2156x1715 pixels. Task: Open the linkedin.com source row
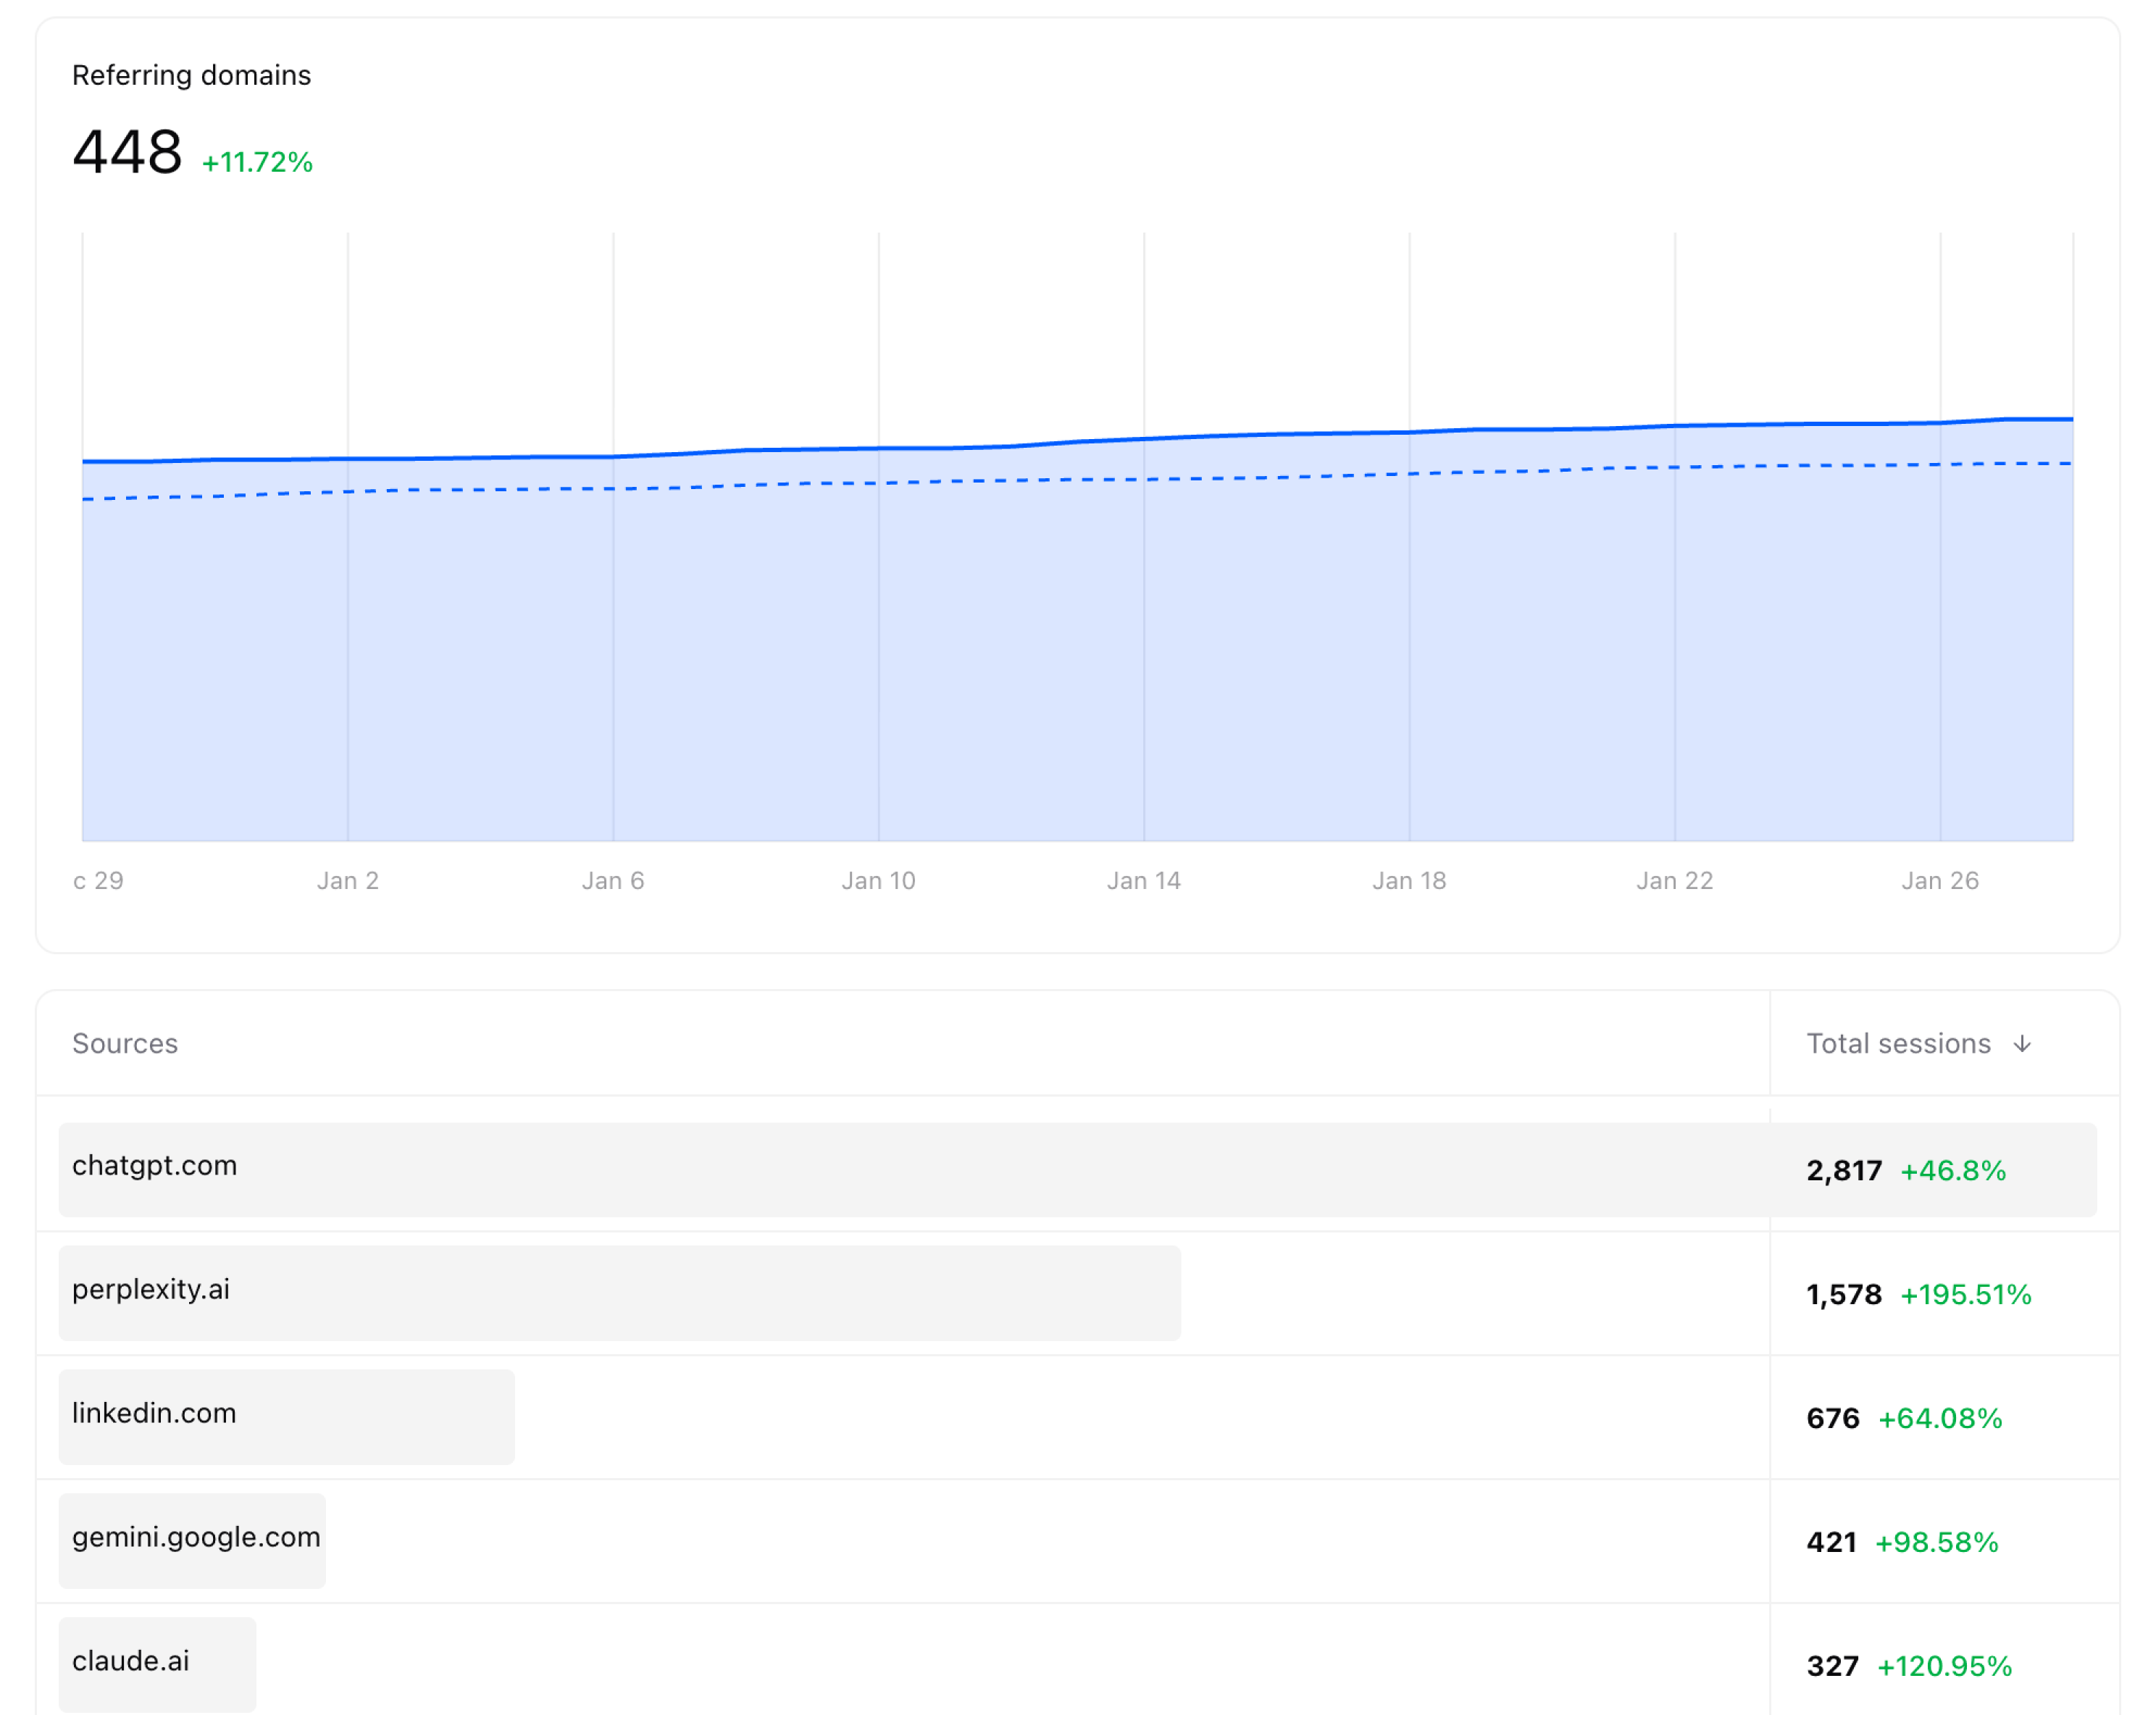pyautogui.click(x=153, y=1414)
